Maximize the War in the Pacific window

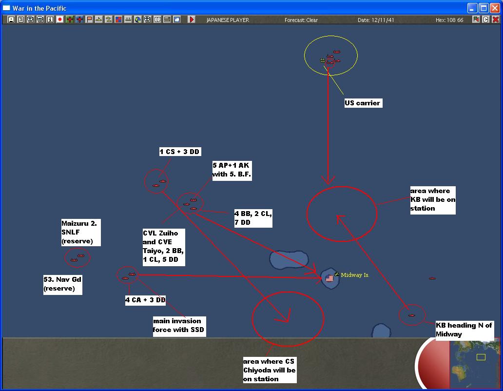(484, 8)
